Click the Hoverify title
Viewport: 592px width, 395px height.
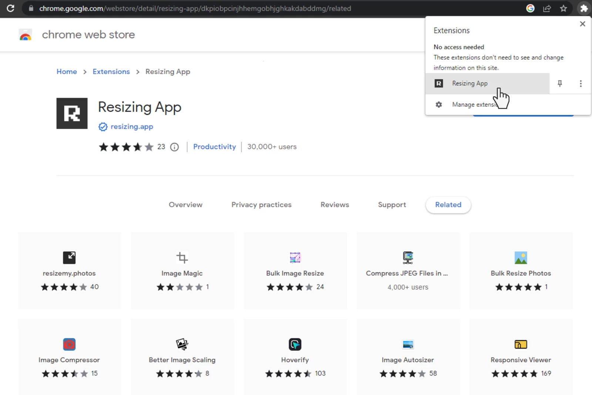coord(295,360)
